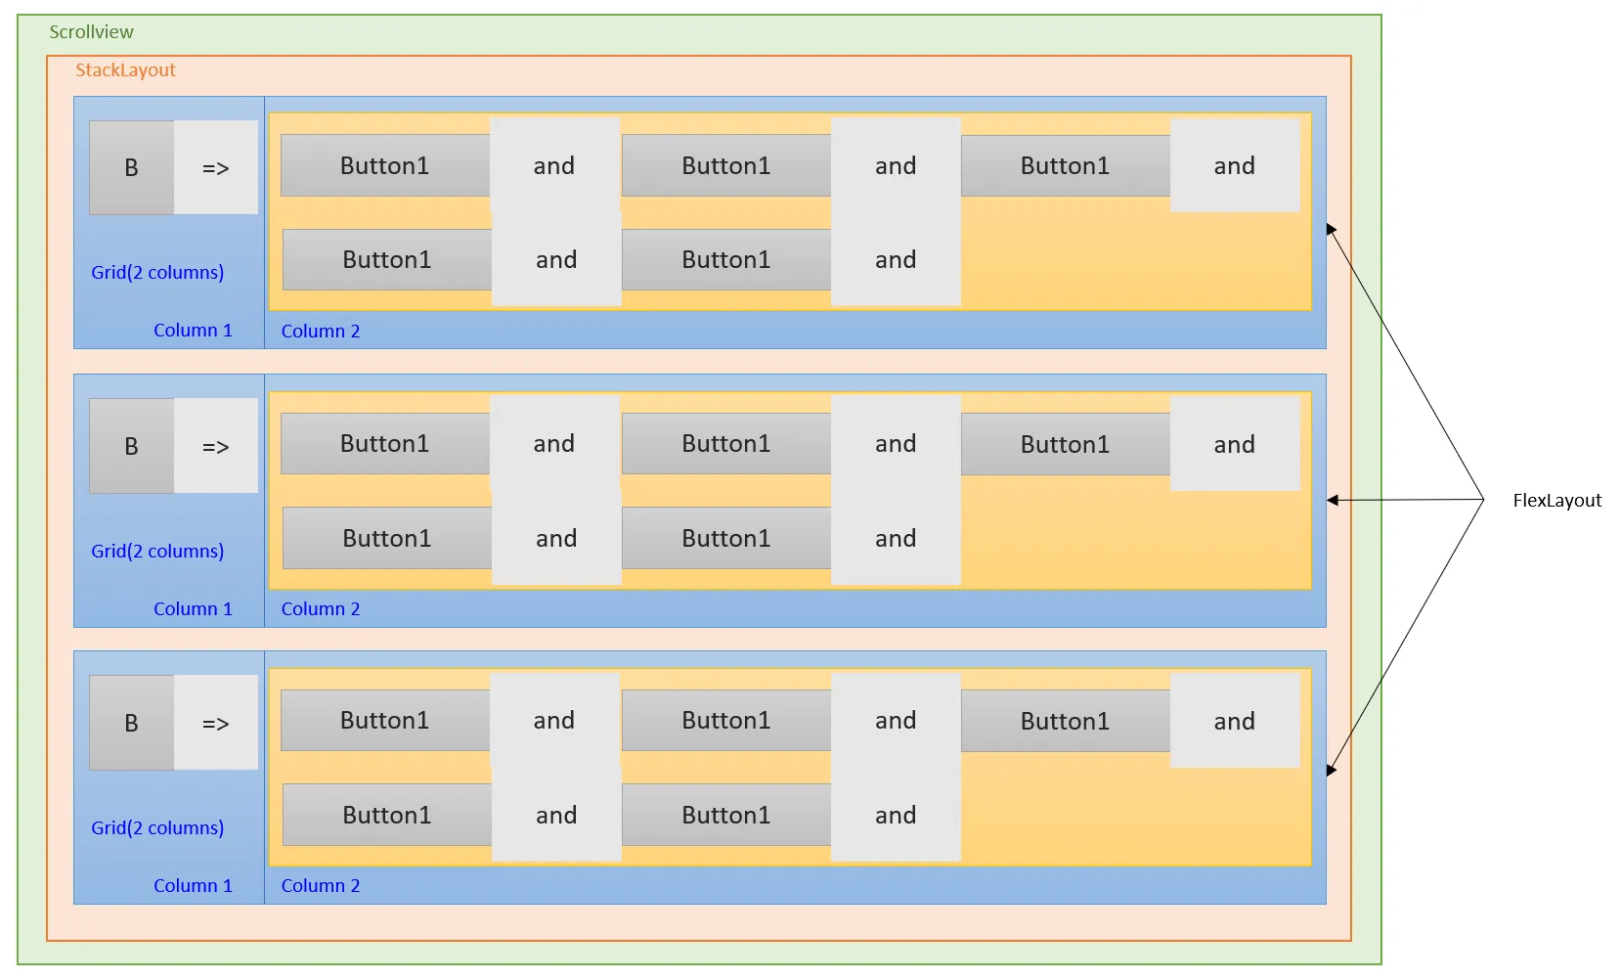Click the "Column 2" label in bottom grid
The width and height of the screenshot is (1621, 979).
321,885
